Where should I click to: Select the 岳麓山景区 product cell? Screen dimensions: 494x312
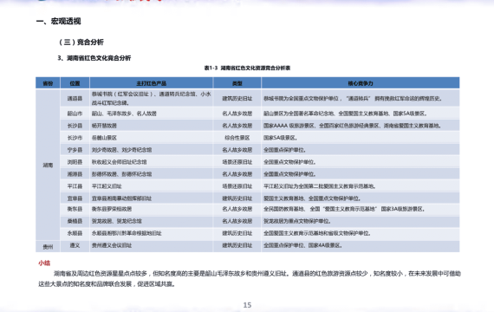[151, 138]
